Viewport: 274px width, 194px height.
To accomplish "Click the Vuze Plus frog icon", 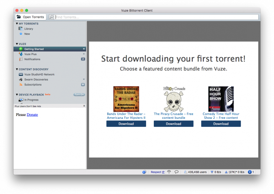I will coord(21,54).
